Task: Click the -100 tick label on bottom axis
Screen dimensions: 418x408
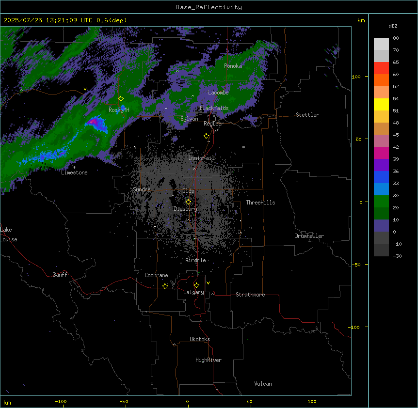Action: point(61,401)
